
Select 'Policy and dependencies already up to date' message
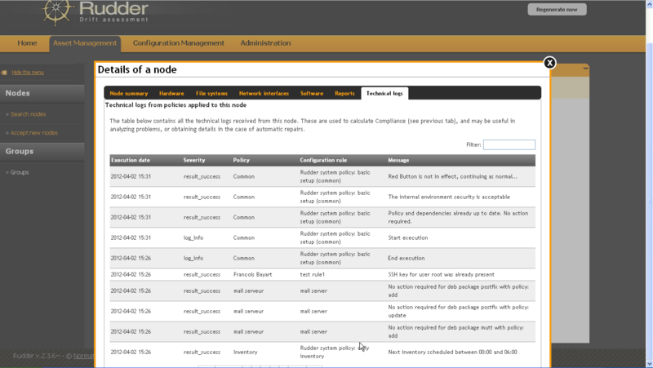[458, 217]
